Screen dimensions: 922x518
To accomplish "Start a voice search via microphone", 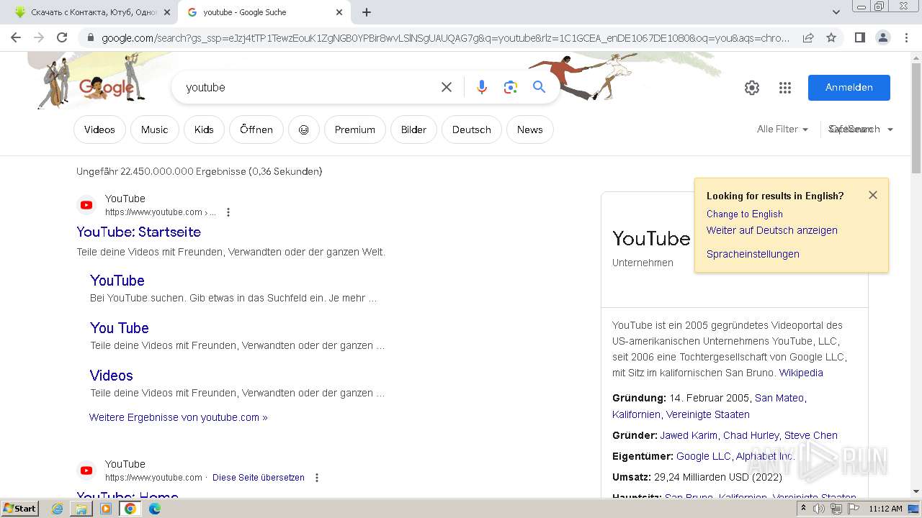I will [x=482, y=87].
